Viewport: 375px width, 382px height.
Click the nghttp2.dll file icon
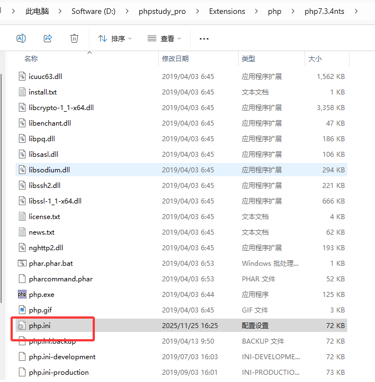tap(22, 248)
